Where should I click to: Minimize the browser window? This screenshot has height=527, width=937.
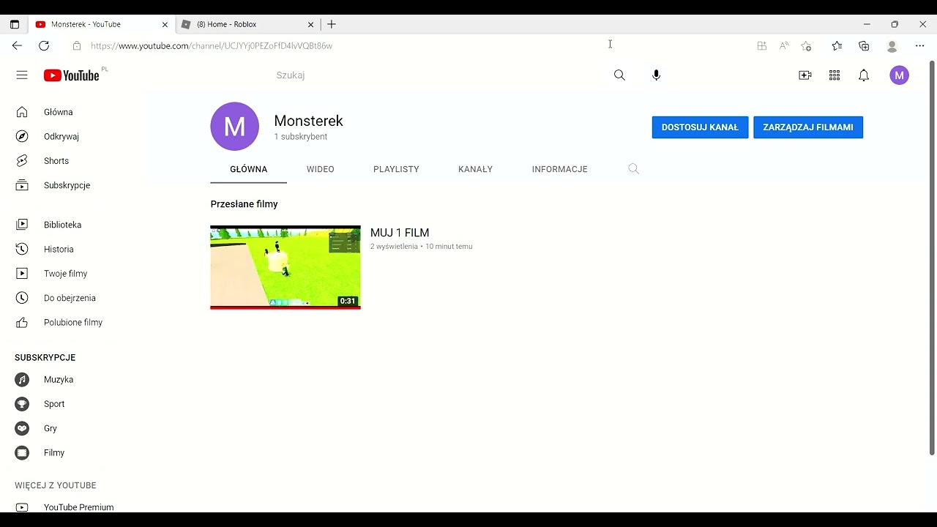click(x=867, y=24)
